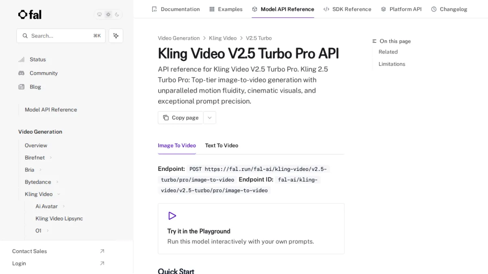
Task: Collapse the Kling Video section chevron
Action: (x=59, y=194)
